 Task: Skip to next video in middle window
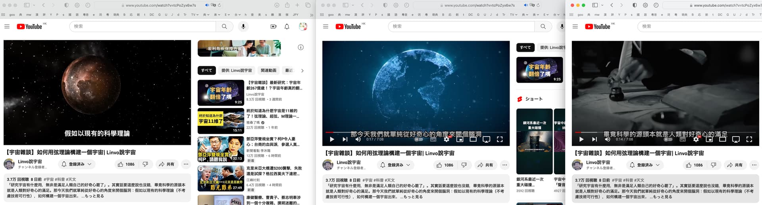tap(345, 139)
